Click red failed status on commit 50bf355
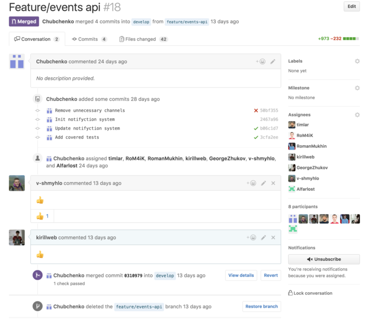Image resolution: width=376 pixels, height=322 pixels. (x=256, y=111)
